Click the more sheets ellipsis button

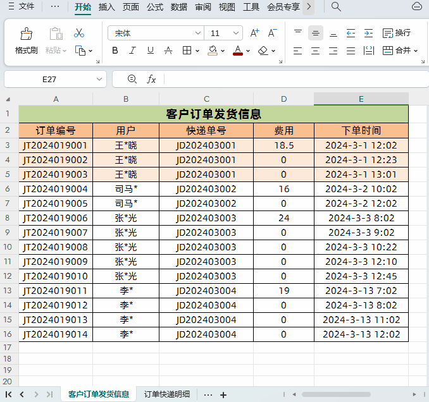click(208, 395)
